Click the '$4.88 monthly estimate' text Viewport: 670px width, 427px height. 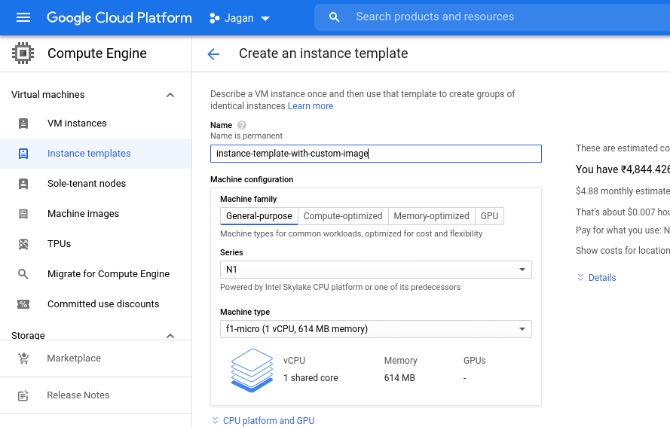click(623, 191)
